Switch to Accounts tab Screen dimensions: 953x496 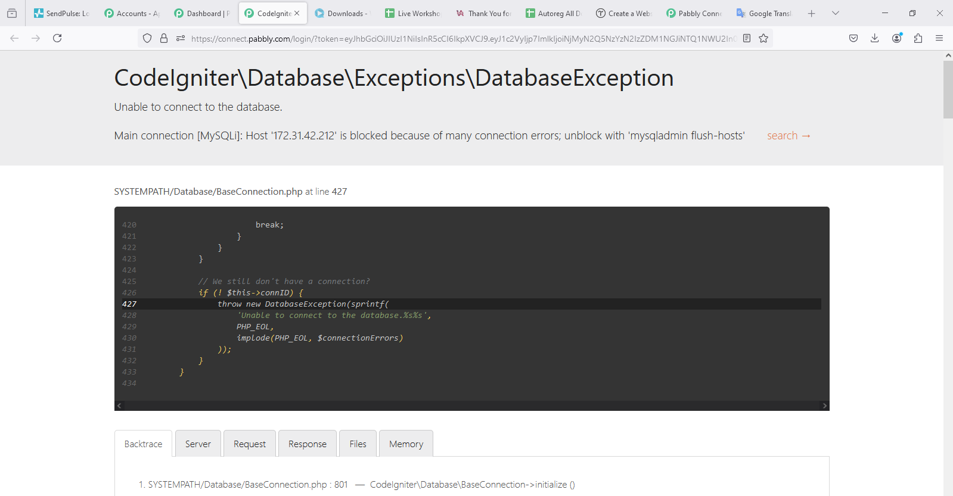[132, 13]
